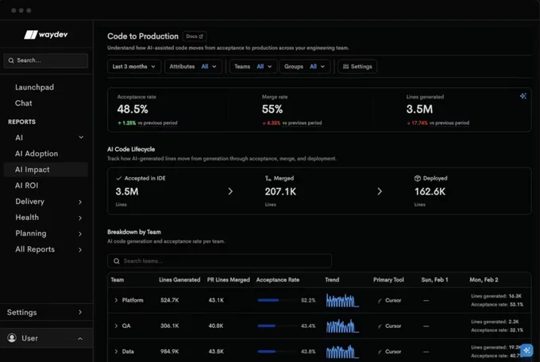Click the Data acceptance rate bar
The height and width of the screenshot is (362, 540).
tap(277, 352)
